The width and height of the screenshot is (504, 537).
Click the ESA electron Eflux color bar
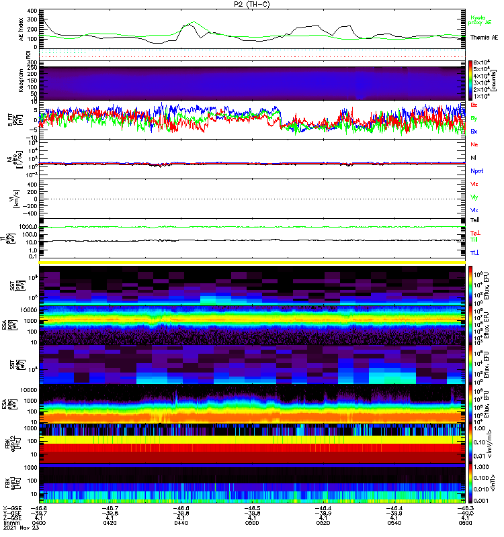tap(470, 404)
